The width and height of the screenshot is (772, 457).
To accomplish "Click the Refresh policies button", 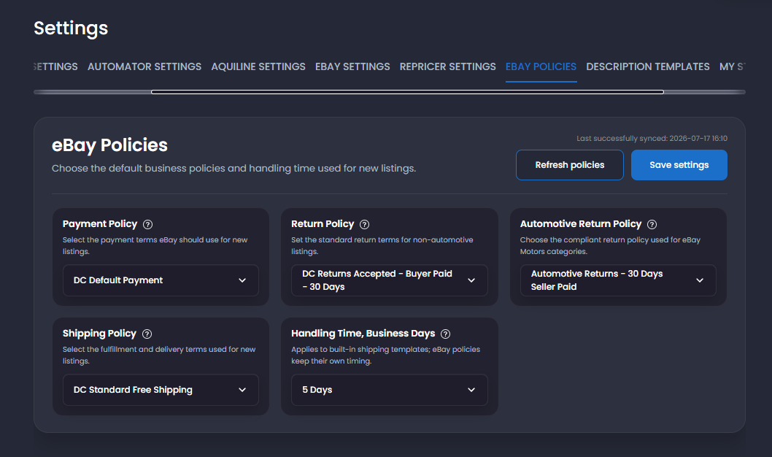I will [x=570, y=165].
